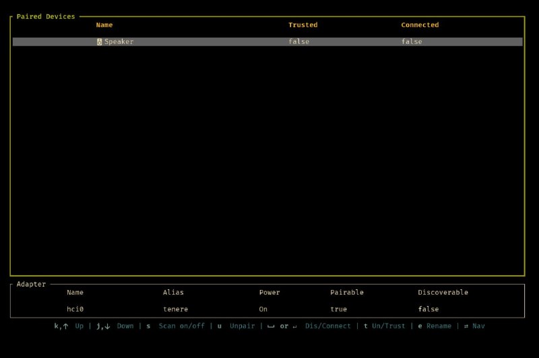Click the up arrow key symbol
This screenshot has height=358, width=539.
coord(65,326)
